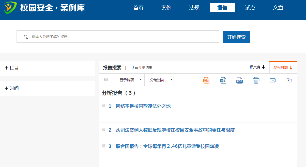This screenshot has height=167, width=306.
Task: Go to the 案例 navigation tab
Action: [x=166, y=8]
